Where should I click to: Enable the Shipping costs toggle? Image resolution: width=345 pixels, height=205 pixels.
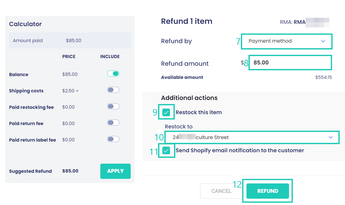tap(113, 90)
